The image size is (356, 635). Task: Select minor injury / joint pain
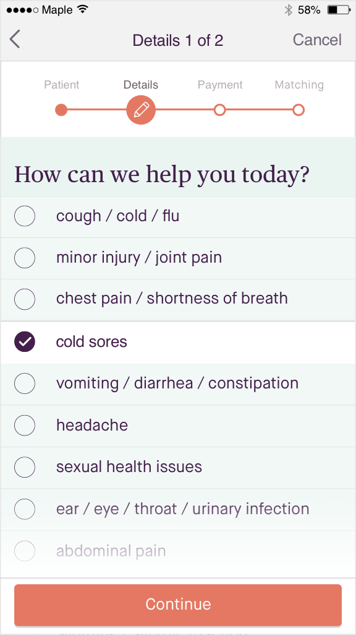tap(178, 258)
